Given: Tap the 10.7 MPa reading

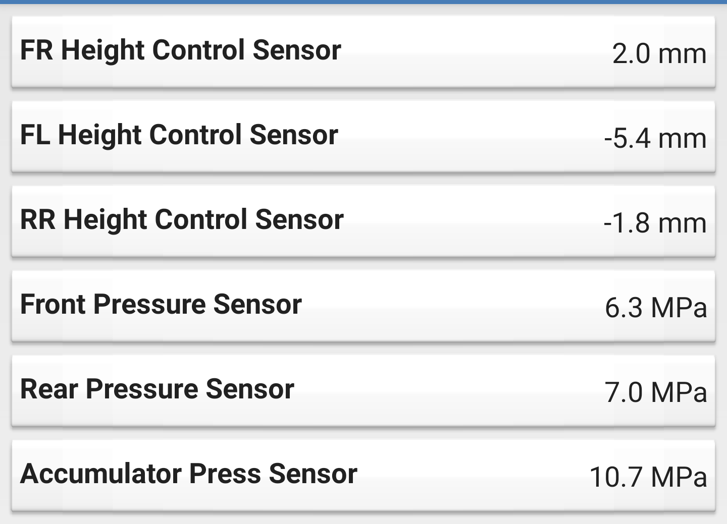Looking at the screenshot, I should click(648, 477).
